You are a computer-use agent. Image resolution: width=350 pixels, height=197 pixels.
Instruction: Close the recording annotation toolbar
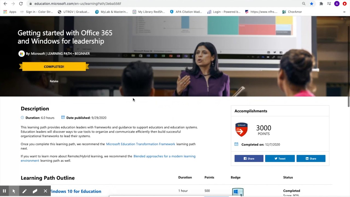45,191
